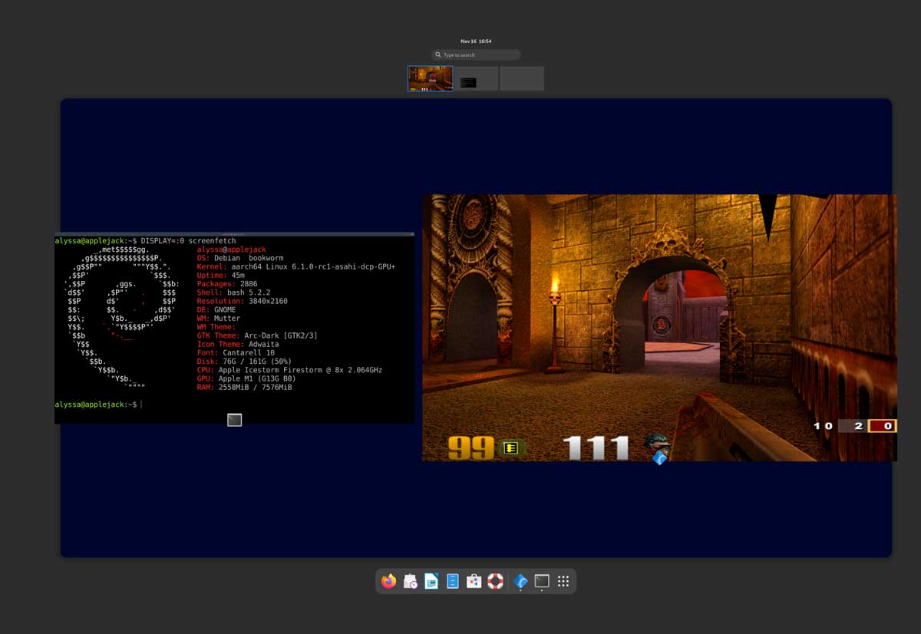
Task: Click 'Icon Theme: Adwaita' line
Action: [238, 345]
